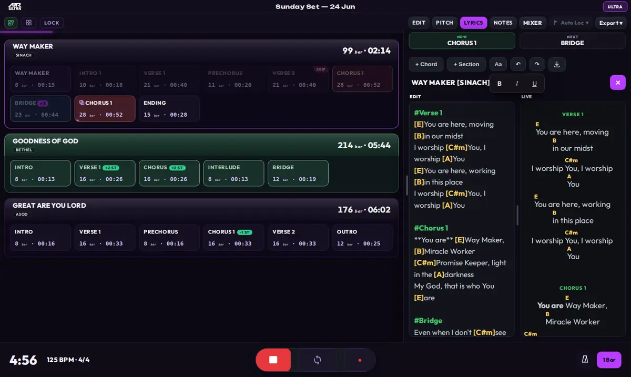
Task: Click the BETHEL artist tag
Action: coord(24,150)
